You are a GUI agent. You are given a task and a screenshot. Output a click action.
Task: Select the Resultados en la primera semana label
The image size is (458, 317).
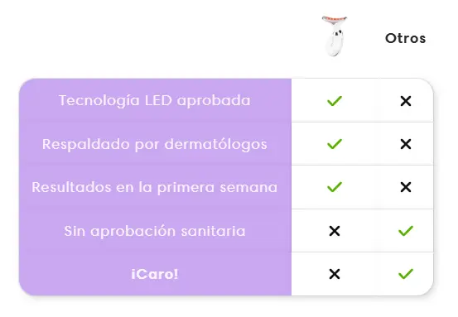155,187
